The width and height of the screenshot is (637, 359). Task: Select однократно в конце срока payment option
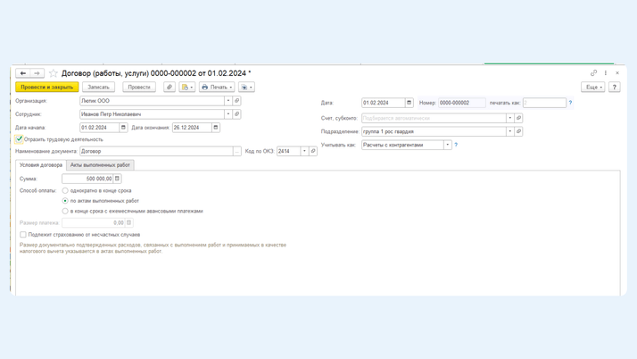tap(65, 190)
